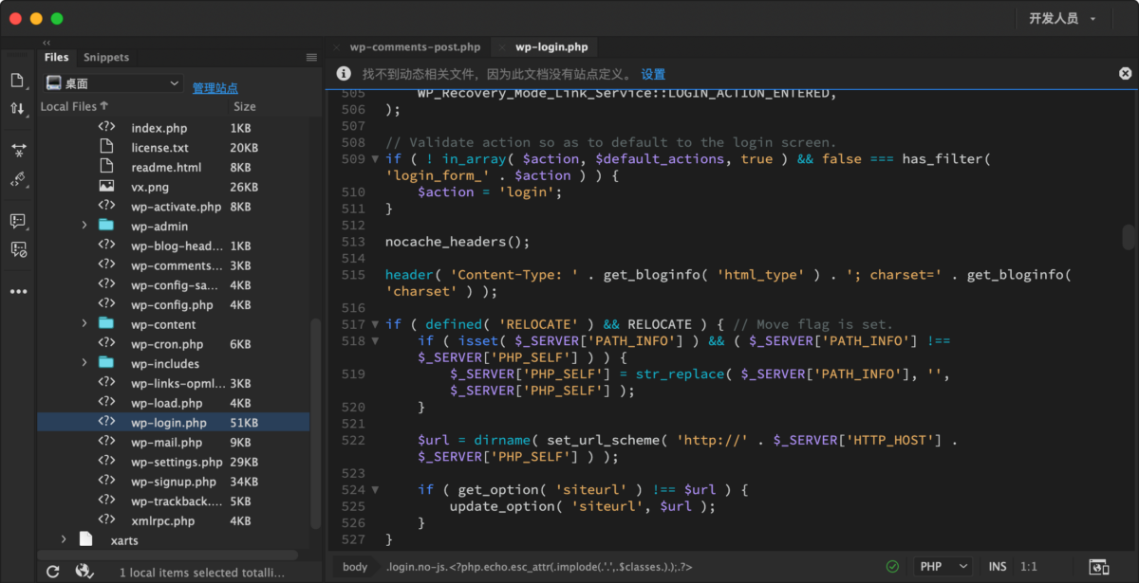This screenshot has height=583, width=1139.
Task: Click the 1:1 cursor position indicator
Action: 1028,567
